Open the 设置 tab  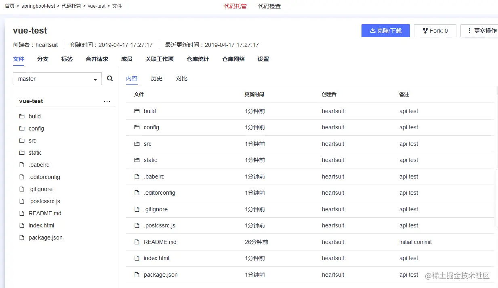[263, 59]
